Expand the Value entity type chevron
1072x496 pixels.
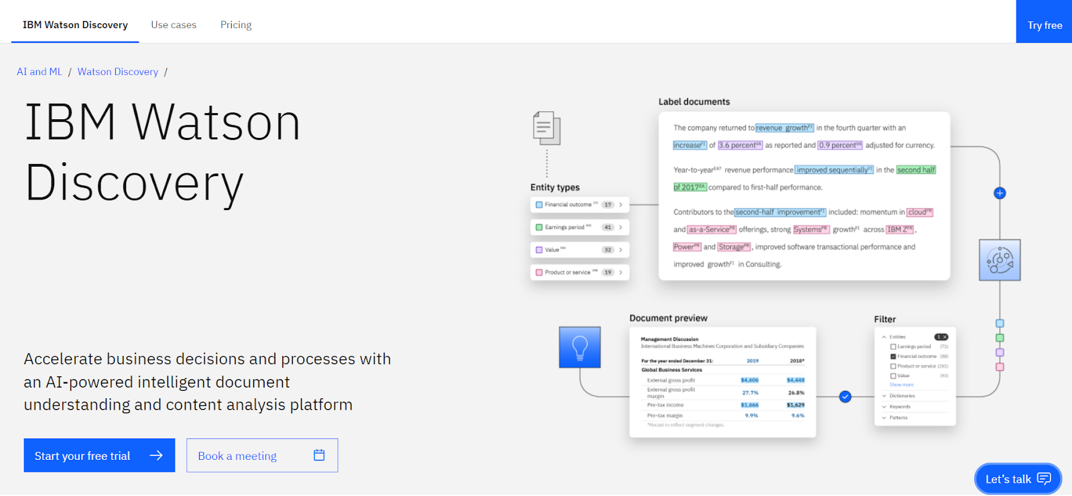[620, 250]
